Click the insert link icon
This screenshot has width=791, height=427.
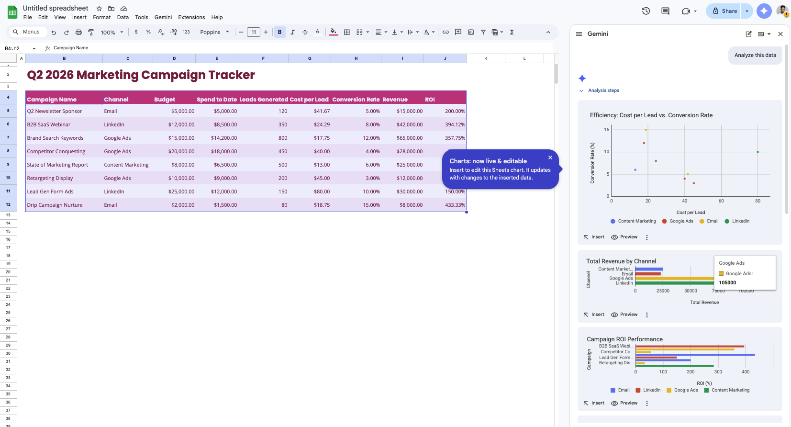[446, 32]
